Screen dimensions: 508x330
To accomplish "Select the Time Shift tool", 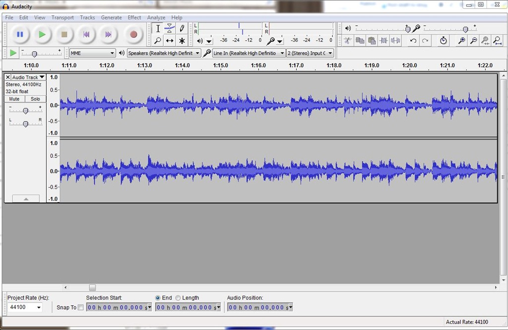I will (x=169, y=40).
